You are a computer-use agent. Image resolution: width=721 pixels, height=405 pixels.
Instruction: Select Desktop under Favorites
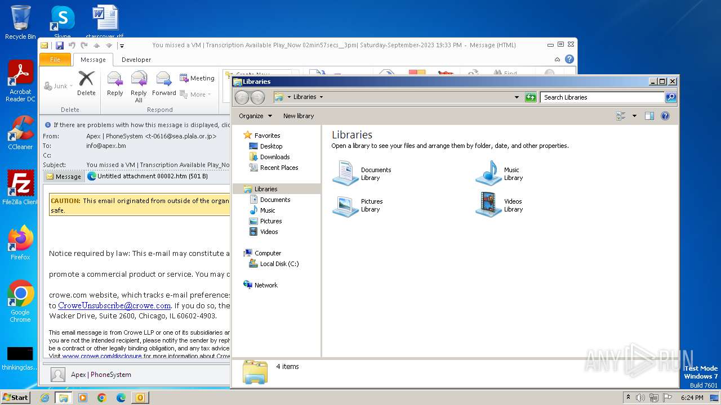271,146
